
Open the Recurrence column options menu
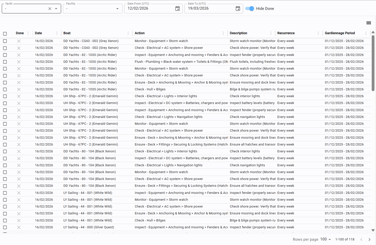318,33
